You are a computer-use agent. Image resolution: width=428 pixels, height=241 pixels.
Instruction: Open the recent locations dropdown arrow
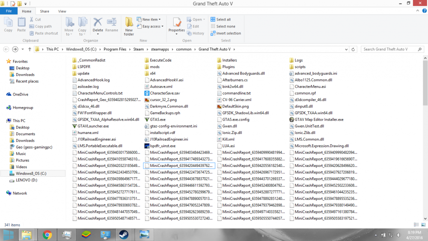pos(23,49)
